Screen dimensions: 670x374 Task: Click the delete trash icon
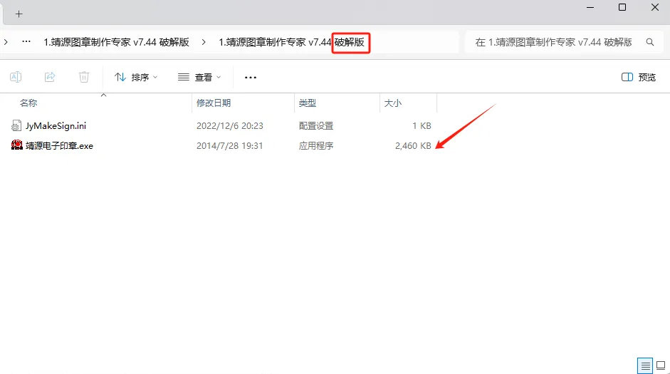[84, 77]
